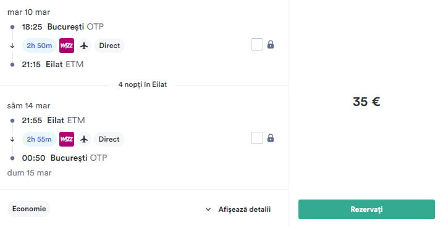Click the Direct label on outbound flight
Viewport: 443px width, 226px height.
coord(109,46)
